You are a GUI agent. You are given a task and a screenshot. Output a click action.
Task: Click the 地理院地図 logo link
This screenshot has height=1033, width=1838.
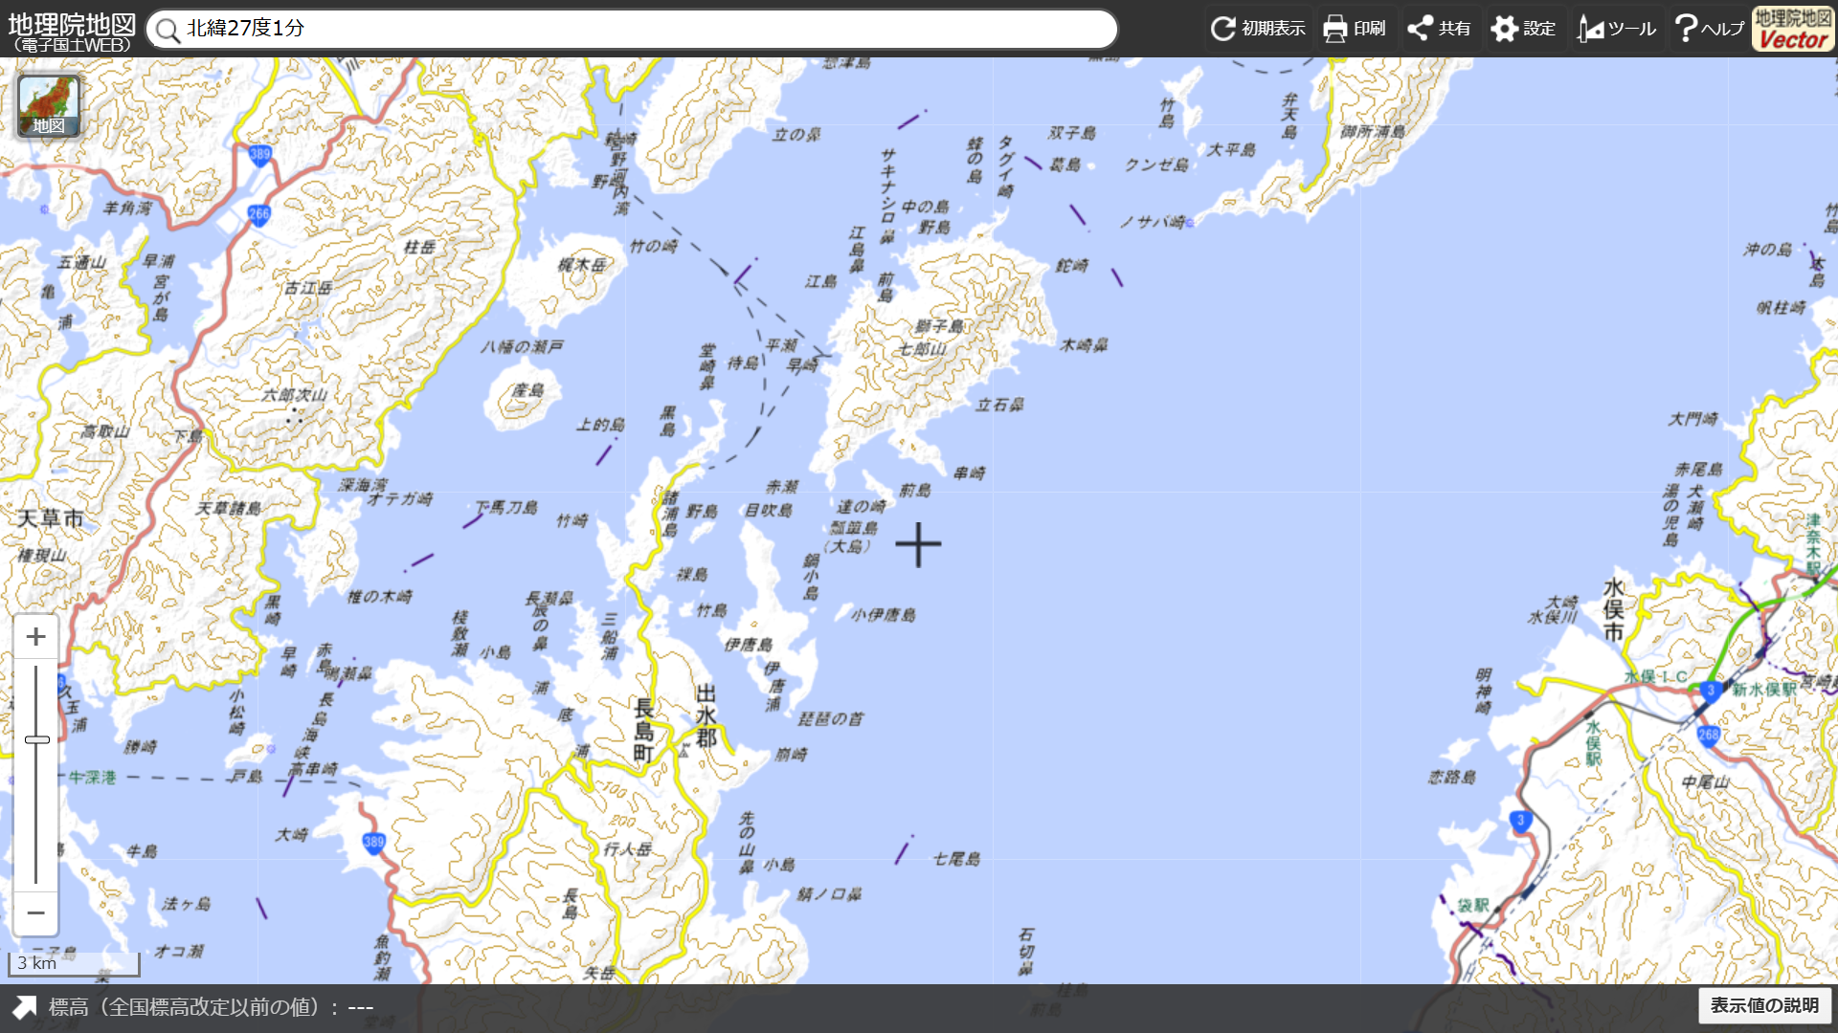click(71, 31)
